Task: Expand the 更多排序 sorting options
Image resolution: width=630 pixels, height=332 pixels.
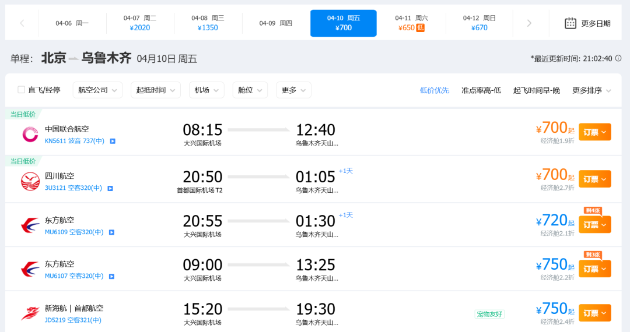Action: click(x=591, y=90)
